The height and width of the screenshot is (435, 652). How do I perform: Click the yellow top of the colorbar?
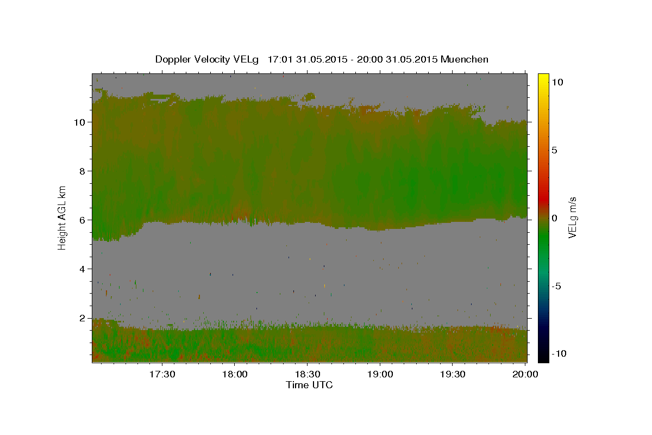[x=543, y=77]
